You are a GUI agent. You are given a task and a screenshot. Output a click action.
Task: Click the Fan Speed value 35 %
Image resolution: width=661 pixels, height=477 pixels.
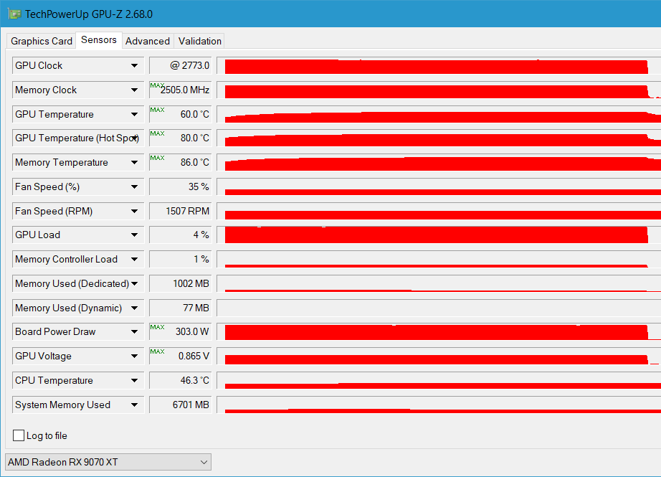(x=181, y=186)
